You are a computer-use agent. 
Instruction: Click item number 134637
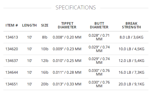click(x=12, y=61)
